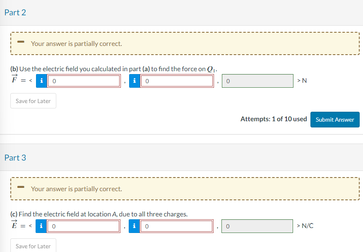Open info tooltip for electric field x-component
363x252 pixels.
41,226
